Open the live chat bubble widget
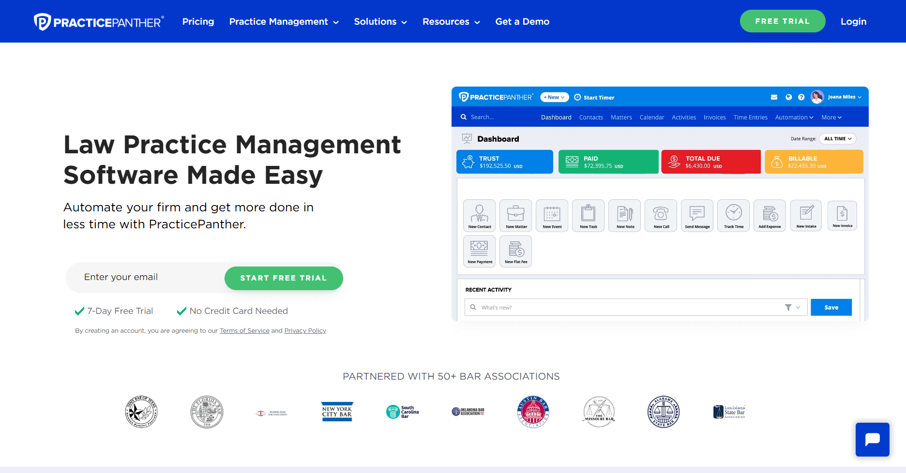 pos(872,440)
